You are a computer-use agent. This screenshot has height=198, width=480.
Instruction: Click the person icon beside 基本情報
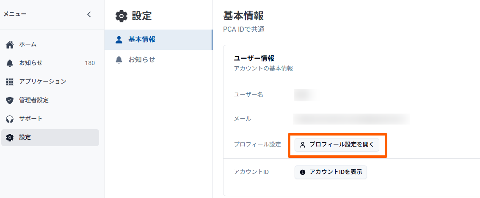[119, 40]
